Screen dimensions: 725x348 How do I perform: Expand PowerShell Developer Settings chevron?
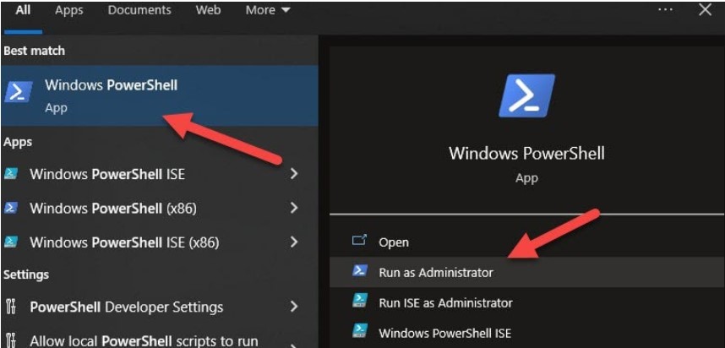click(293, 307)
